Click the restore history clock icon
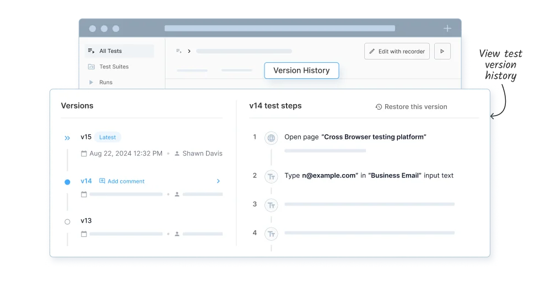Viewport: 540px width, 287px height. (x=379, y=107)
